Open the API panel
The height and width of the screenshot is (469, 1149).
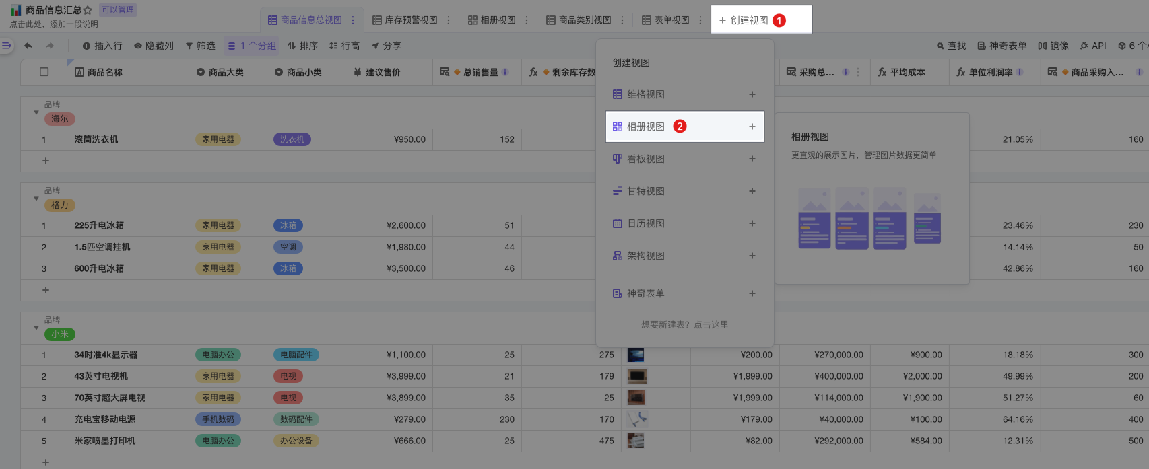click(1093, 46)
